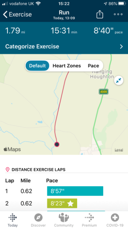The width and height of the screenshot is (128, 228).
Task: Tap the Legal link on the map
Action: click(x=119, y=150)
